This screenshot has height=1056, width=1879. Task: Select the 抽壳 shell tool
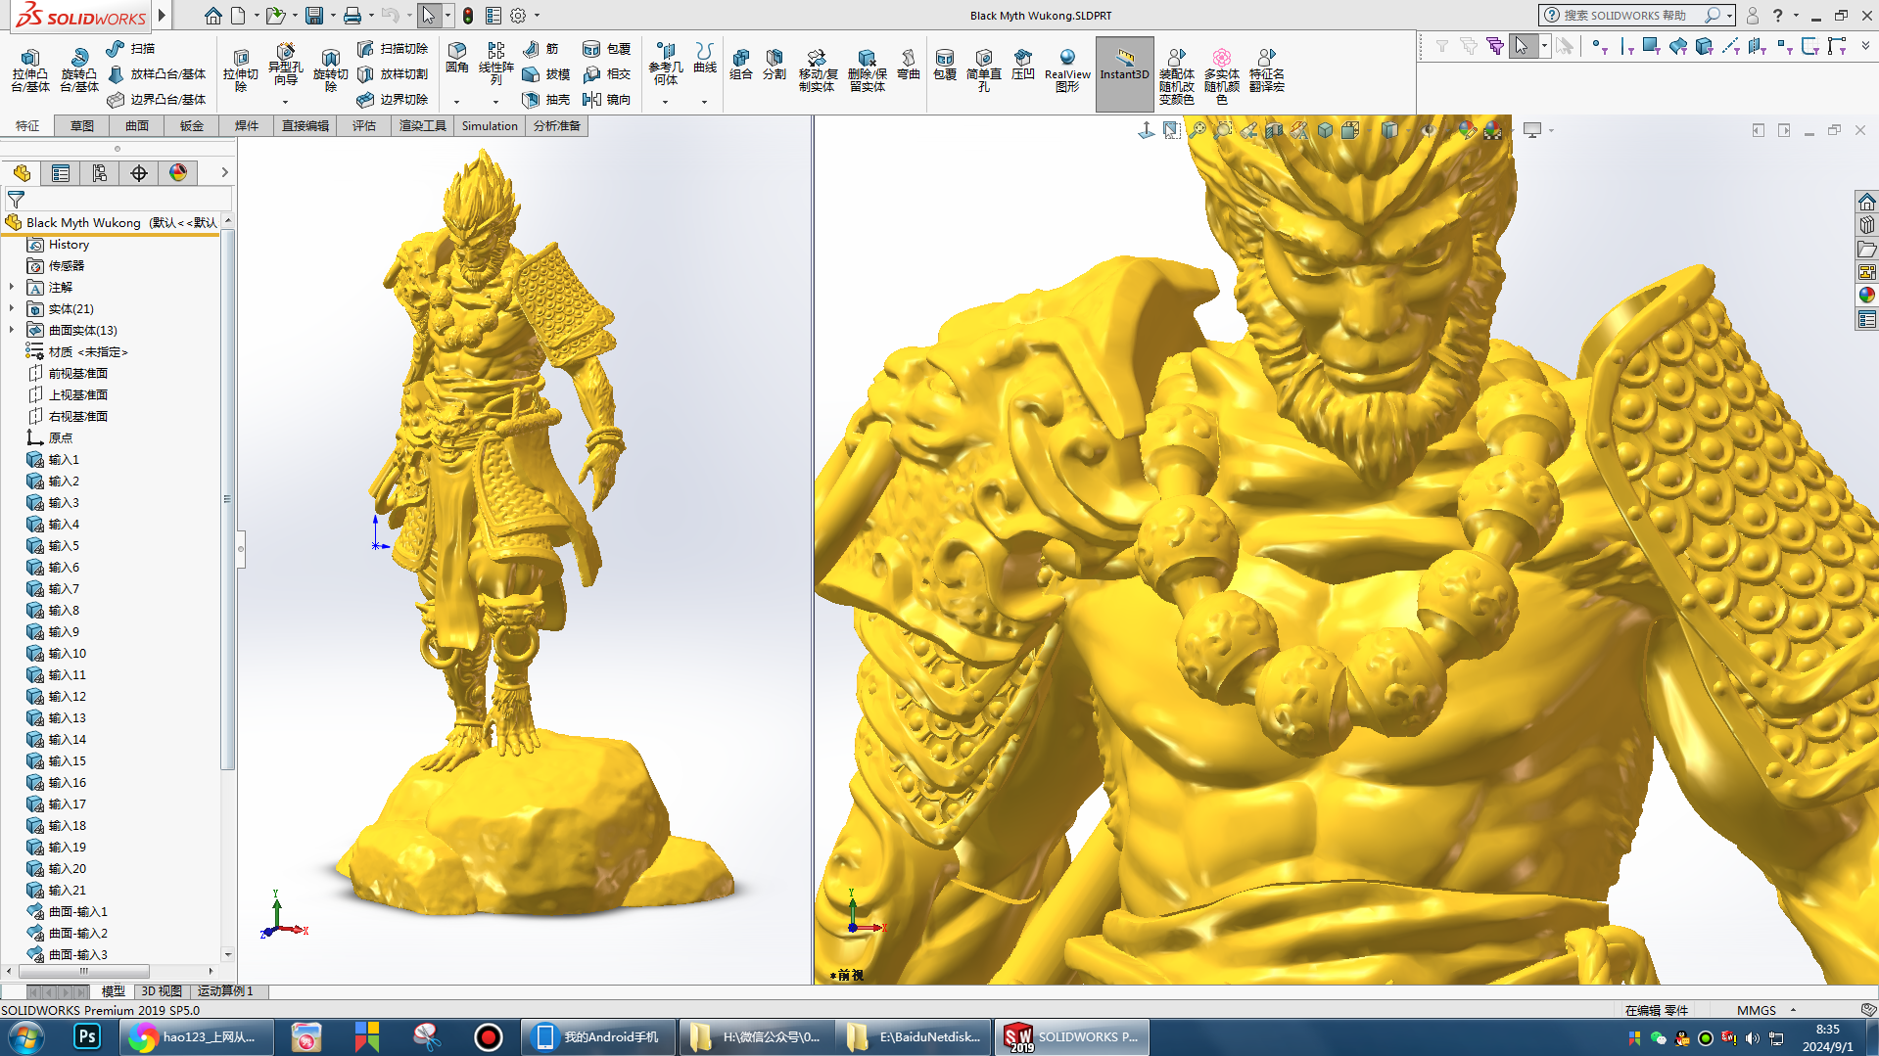pos(546,99)
